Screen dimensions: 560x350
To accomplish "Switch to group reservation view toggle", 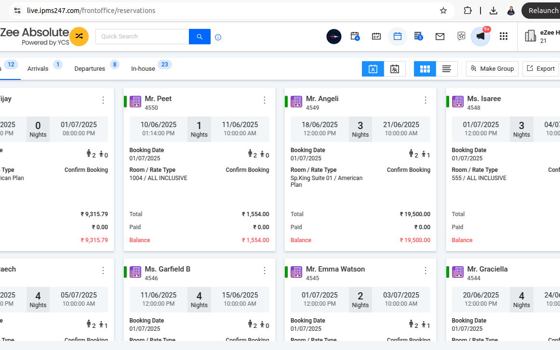I will pos(395,69).
